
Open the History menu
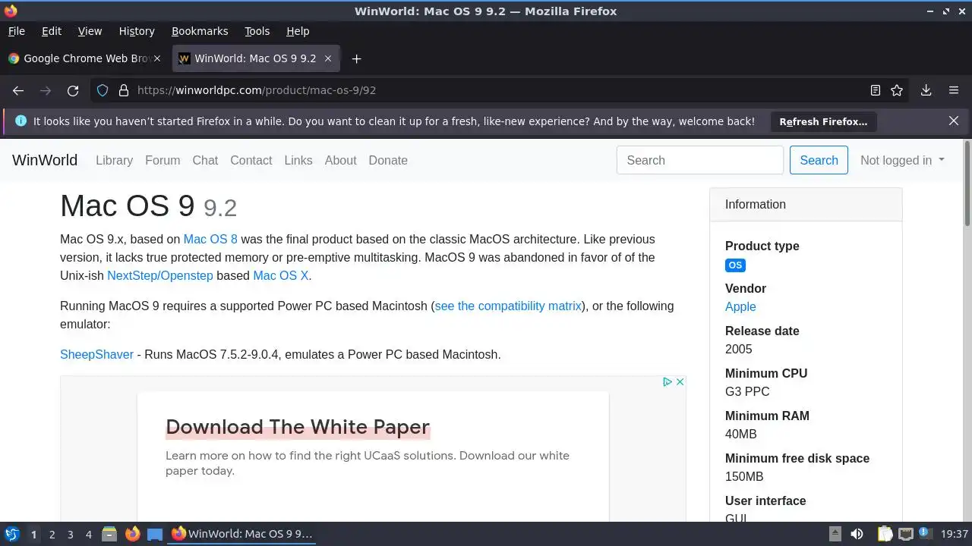pyautogui.click(x=137, y=31)
